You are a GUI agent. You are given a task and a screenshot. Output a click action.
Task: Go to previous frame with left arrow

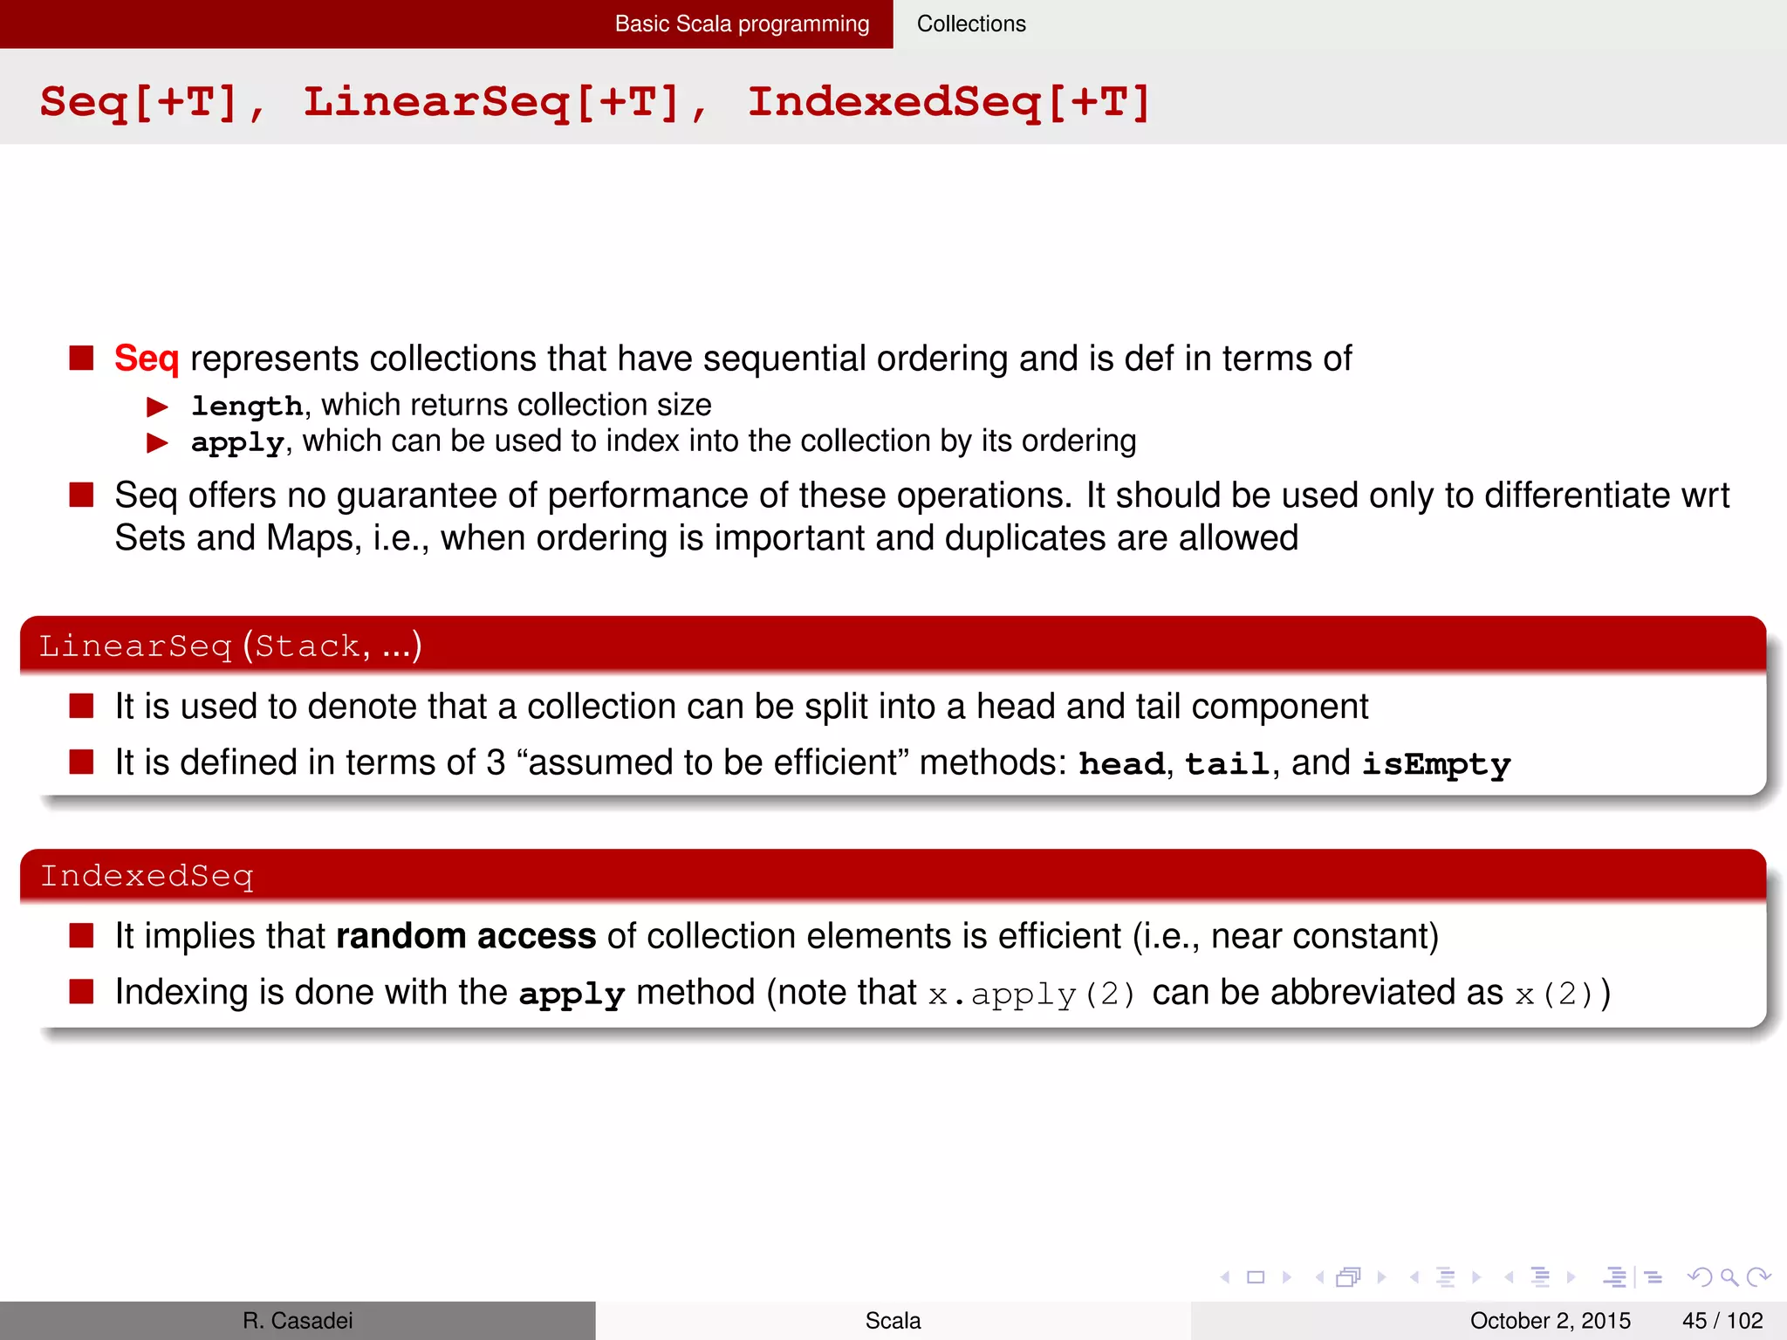click(x=1319, y=1277)
